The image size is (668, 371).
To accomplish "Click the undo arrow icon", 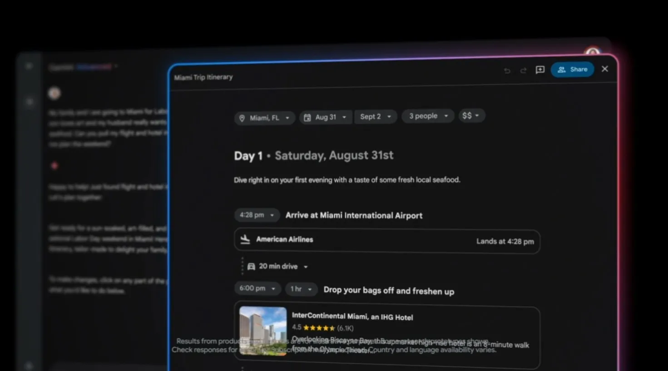I will coord(507,70).
